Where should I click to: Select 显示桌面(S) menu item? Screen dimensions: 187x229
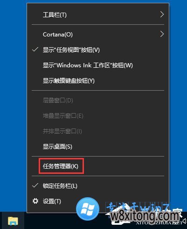(x=98, y=147)
